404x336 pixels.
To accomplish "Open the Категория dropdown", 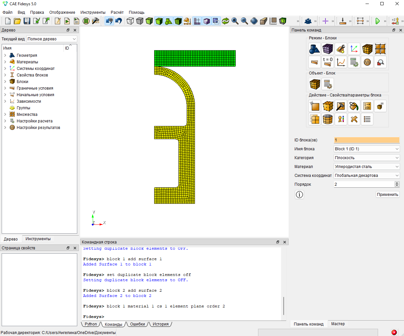I will pyautogui.click(x=367, y=158).
